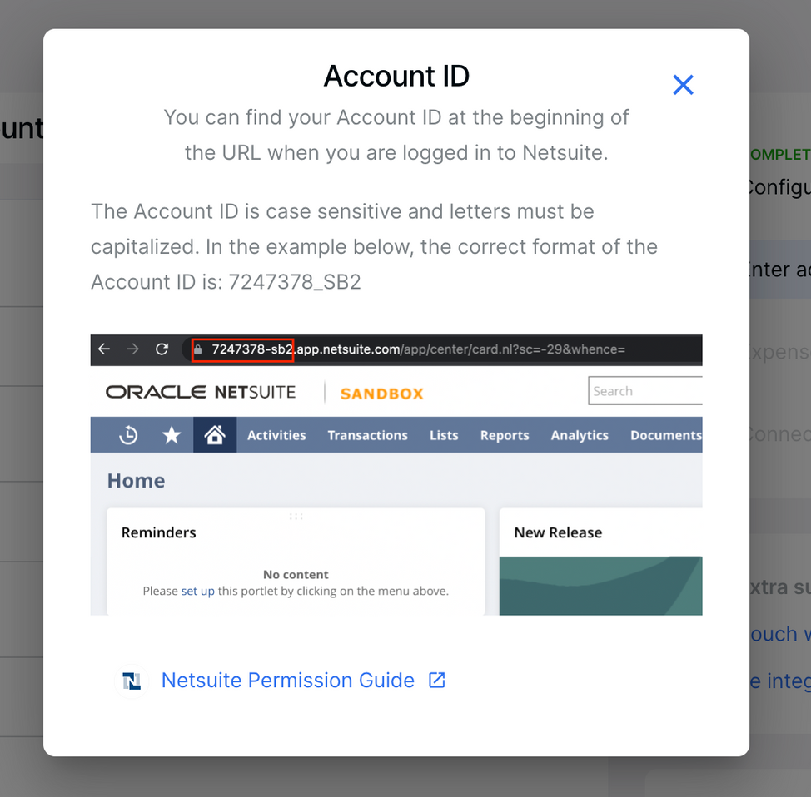Click the highlighted 7247378-sb2 URL segment
The width and height of the screenshot is (811, 797).
click(x=250, y=349)
